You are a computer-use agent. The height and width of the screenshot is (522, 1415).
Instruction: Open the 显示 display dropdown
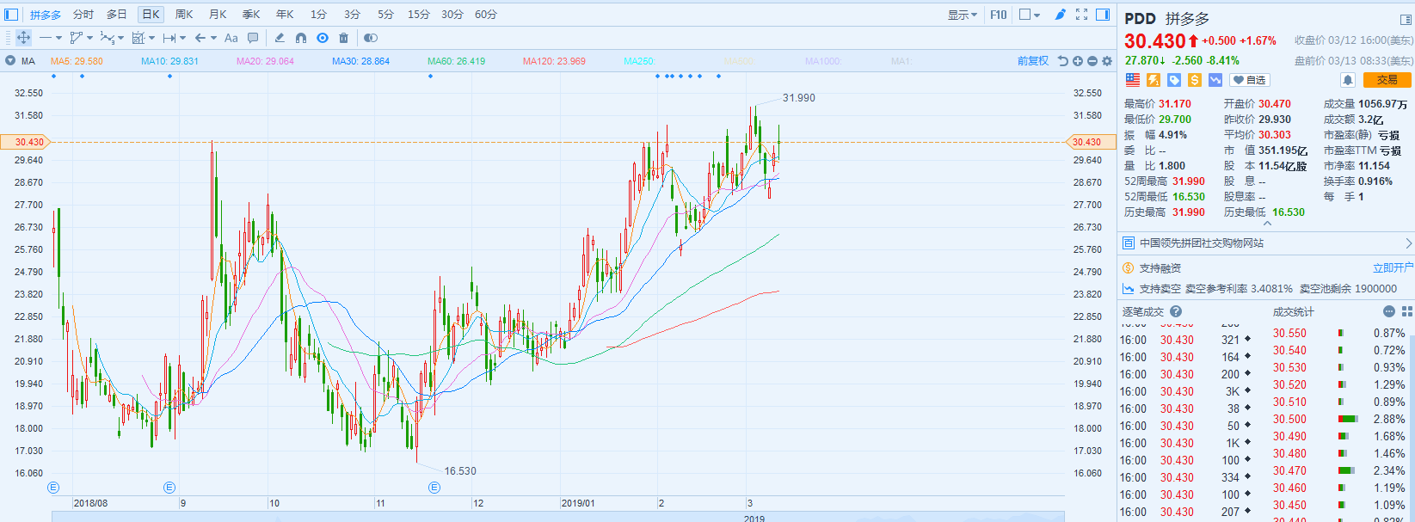coord(963,15)
